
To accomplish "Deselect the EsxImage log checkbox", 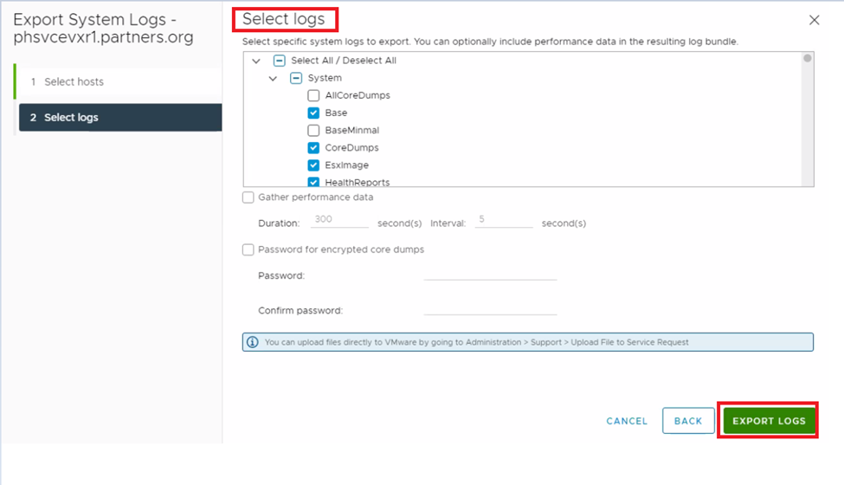I will (313, 165).
